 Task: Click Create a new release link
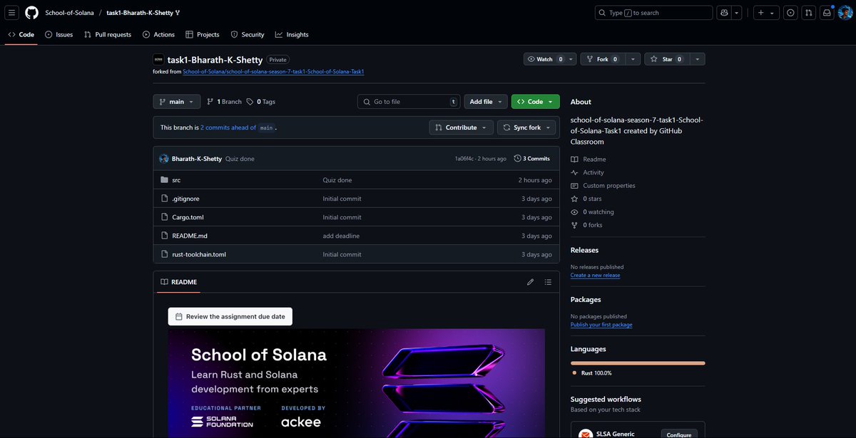tap(595, 276)
